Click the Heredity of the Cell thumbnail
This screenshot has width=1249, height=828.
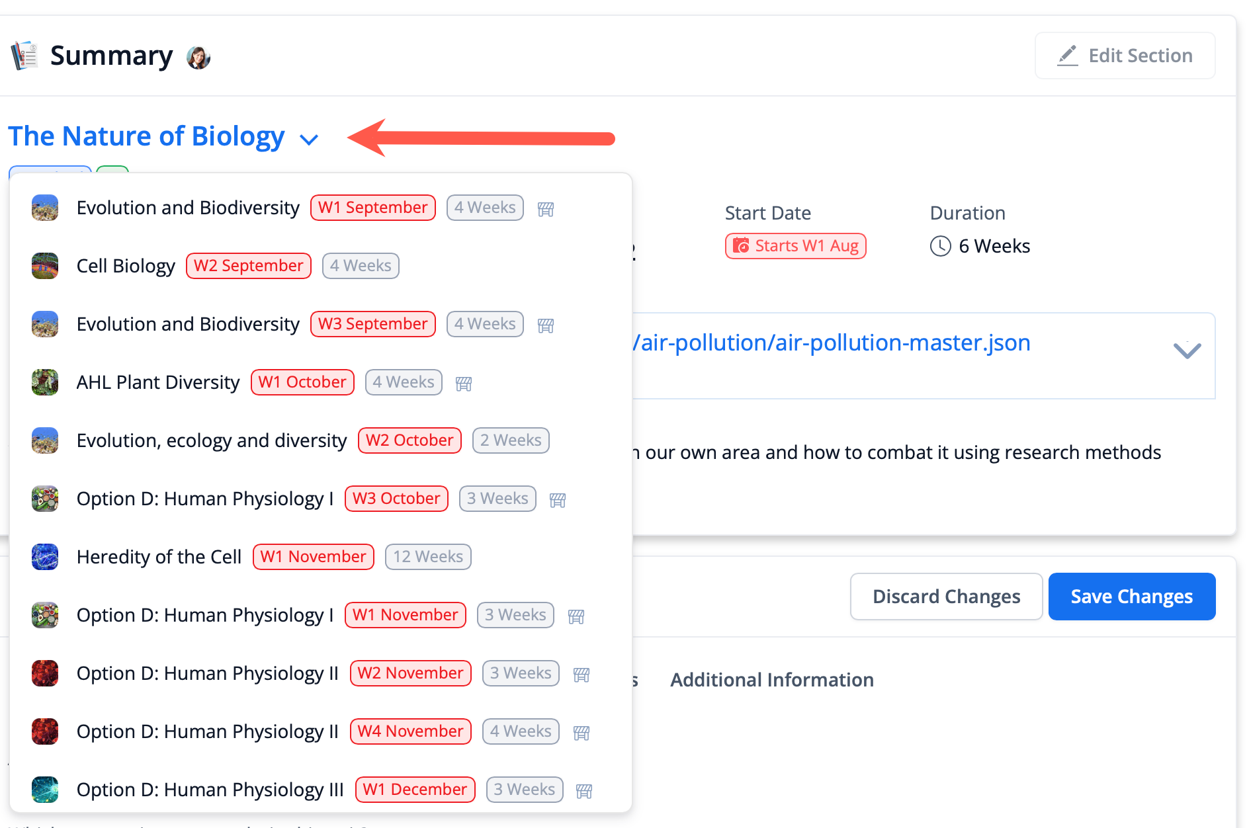click(45, 557)
